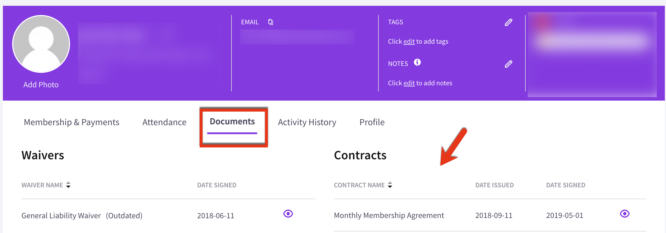View the Monthly Membership Agreement contract
Screen dimensions: 666x233
[625, 214]
